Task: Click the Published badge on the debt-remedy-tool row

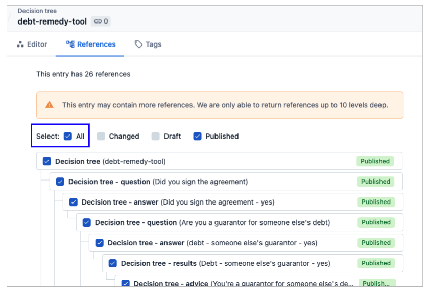Action: point(375,161)
